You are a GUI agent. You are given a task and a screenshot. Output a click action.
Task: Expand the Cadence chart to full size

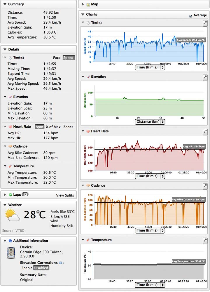205,186
